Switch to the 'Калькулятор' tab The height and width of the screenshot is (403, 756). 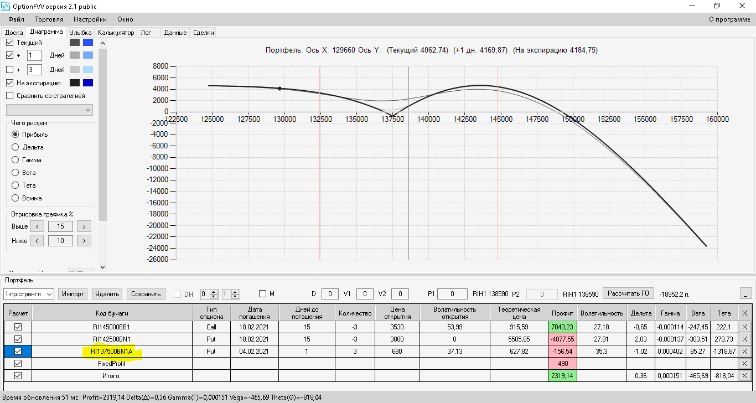click(x=116, y=33)
